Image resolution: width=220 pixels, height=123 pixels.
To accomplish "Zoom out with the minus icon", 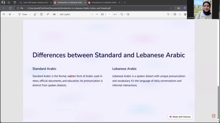I will pos(92,14).
